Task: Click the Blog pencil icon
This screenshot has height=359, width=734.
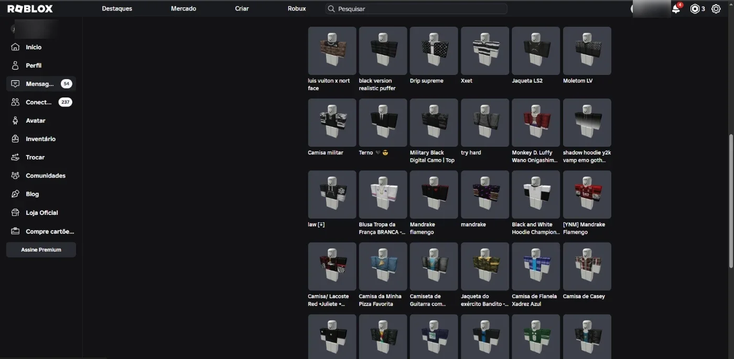Action: click(15, 194)
